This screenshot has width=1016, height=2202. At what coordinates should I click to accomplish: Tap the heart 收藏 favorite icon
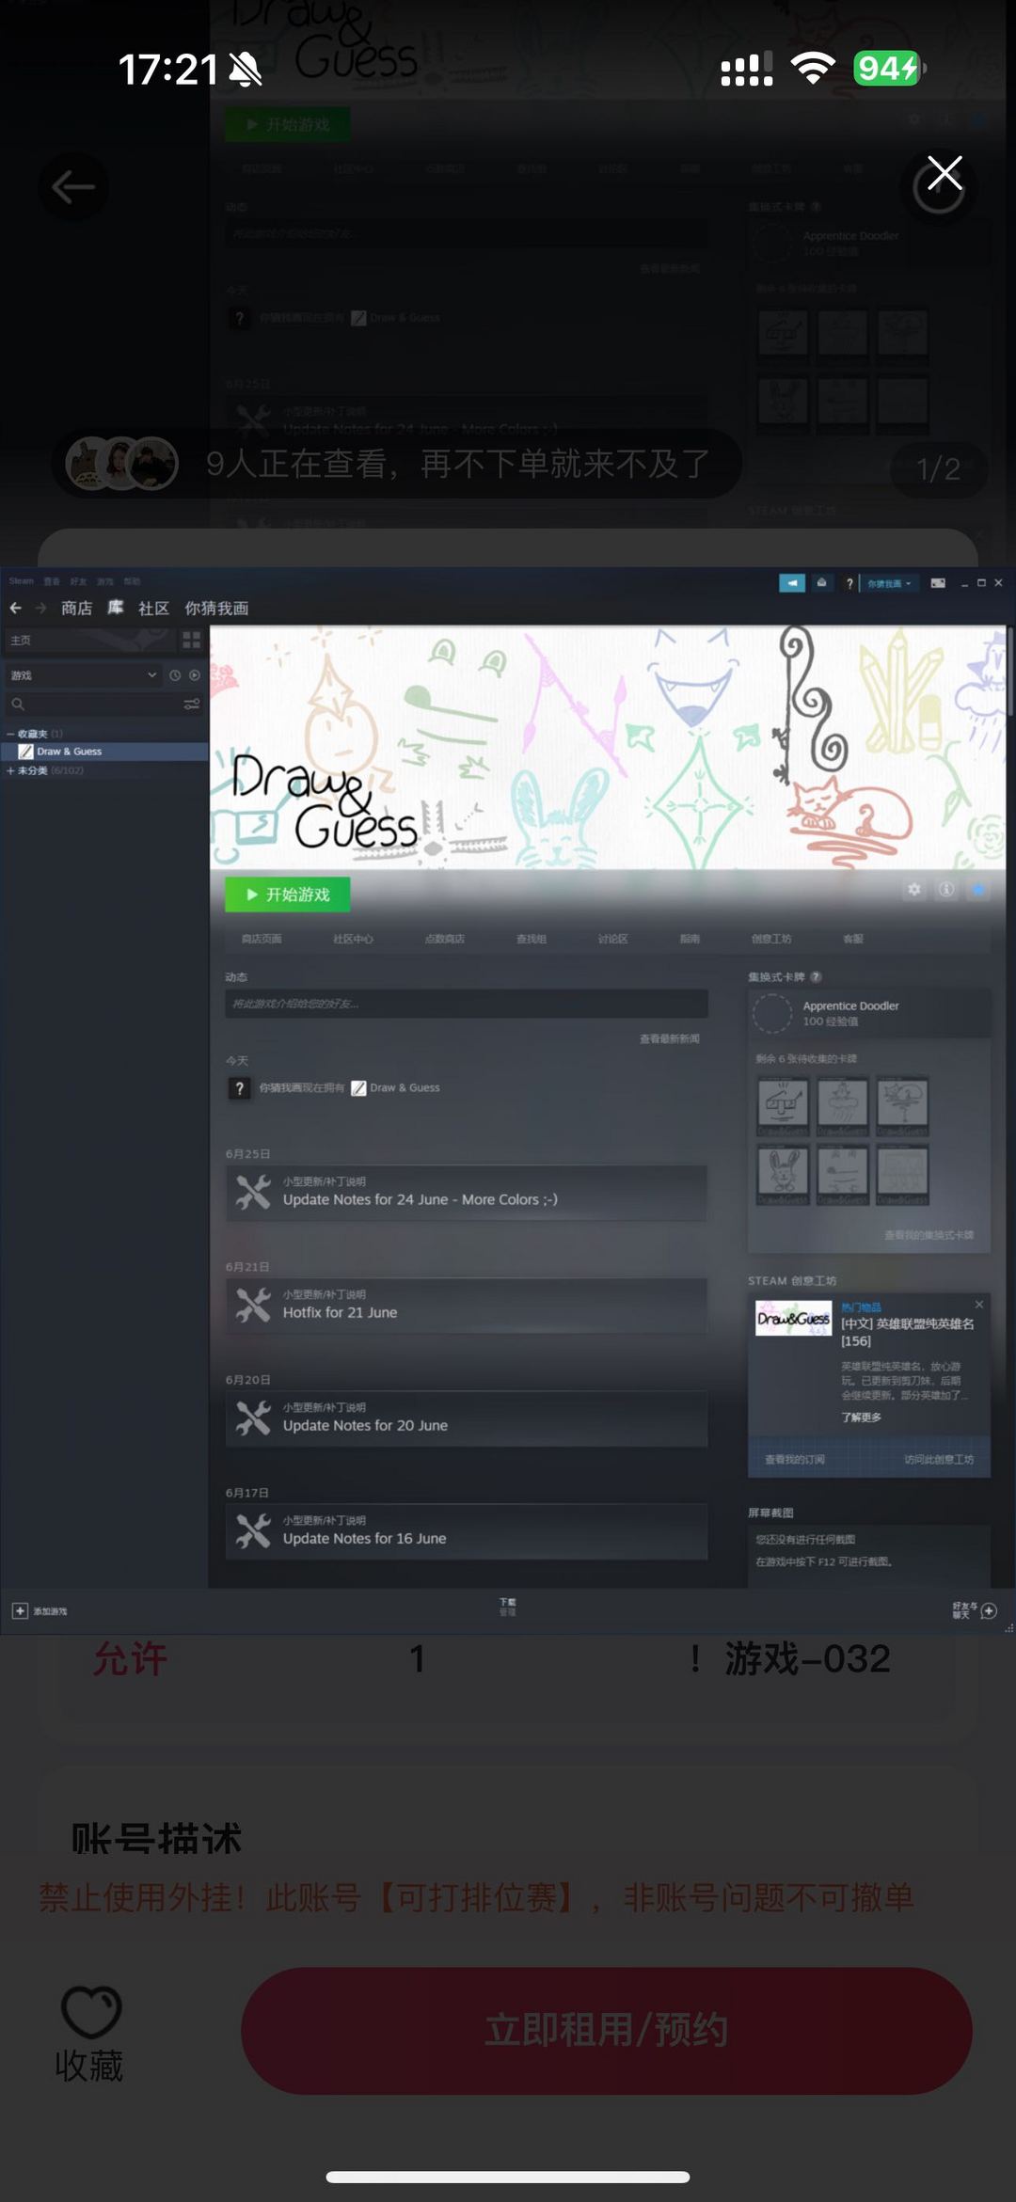(x=90, y=2012)
